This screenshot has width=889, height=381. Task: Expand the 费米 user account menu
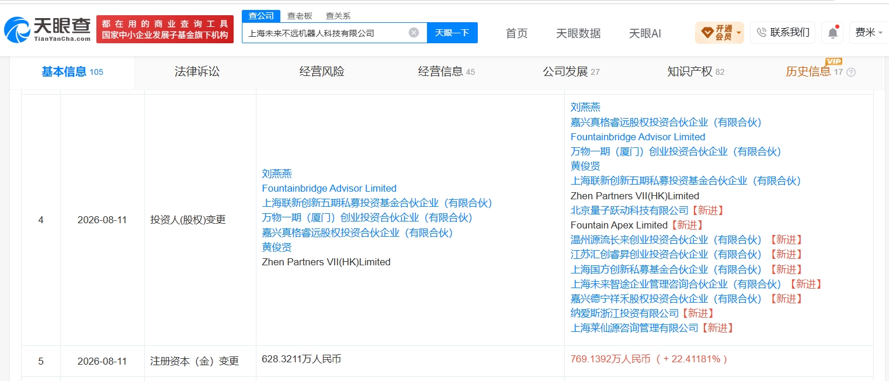click(x=869, y=33)
